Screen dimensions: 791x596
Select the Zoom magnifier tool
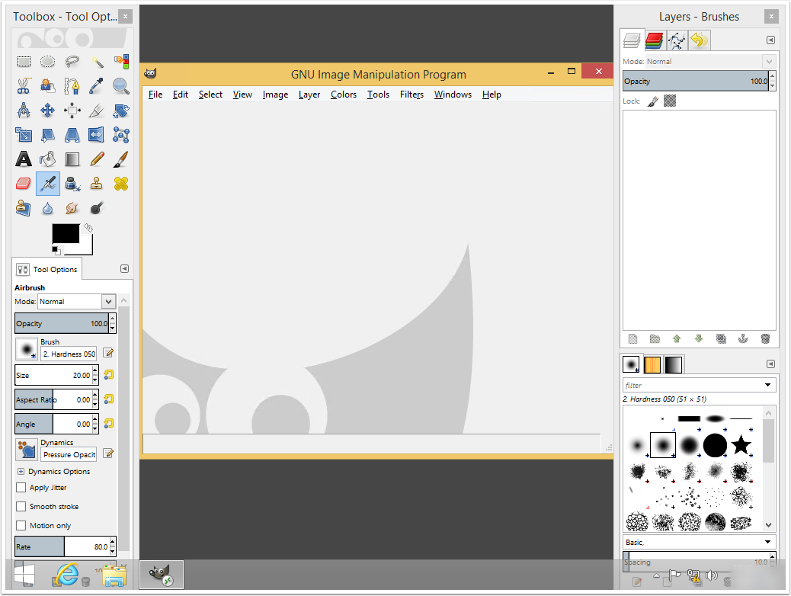(x=121, y=86)
